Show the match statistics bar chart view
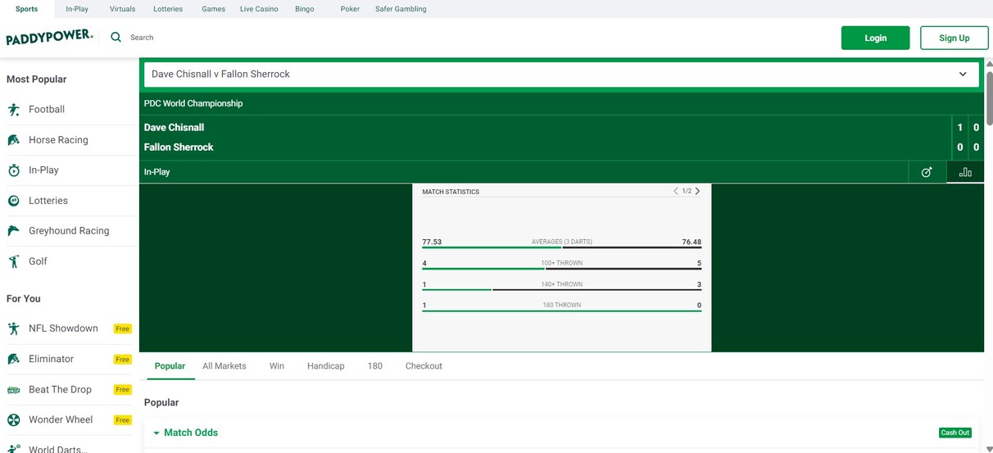Viewport: 993px width, 453px height. [x=965, y=172]
